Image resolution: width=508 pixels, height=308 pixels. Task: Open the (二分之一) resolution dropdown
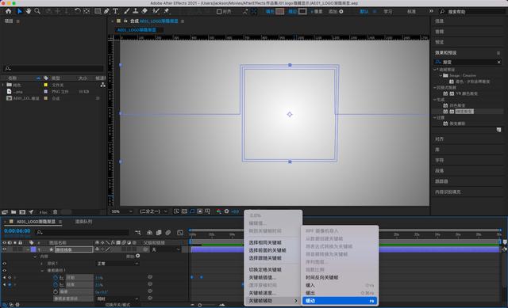(153, 211)
